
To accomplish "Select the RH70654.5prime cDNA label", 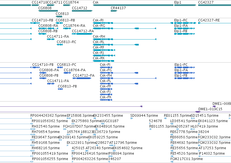I will click(x=46, y=132).
